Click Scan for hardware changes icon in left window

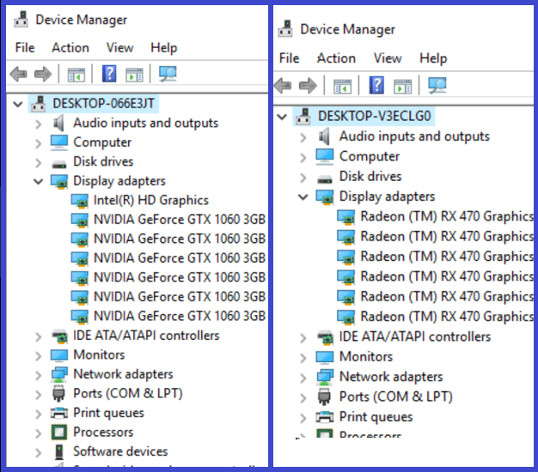click(168, 74)
